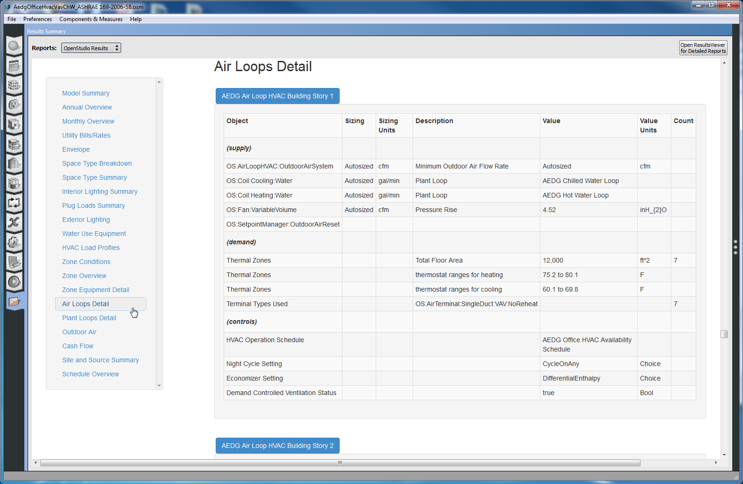Open the Schedules tab with calendar icon

[14, 66]
